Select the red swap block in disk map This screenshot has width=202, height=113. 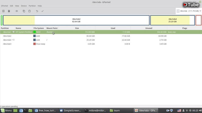click(x=199, y=20)
